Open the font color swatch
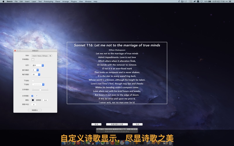 coord(33,60)
